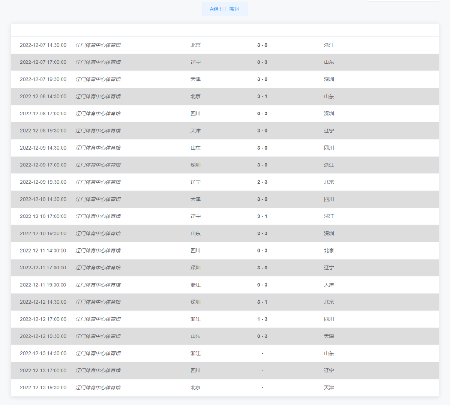Click the 1 - 3 score of 浙江 vs 四川

[262, 319]
